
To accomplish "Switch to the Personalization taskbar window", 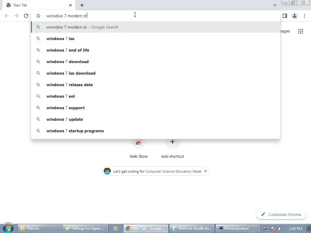I will (238, 228).
